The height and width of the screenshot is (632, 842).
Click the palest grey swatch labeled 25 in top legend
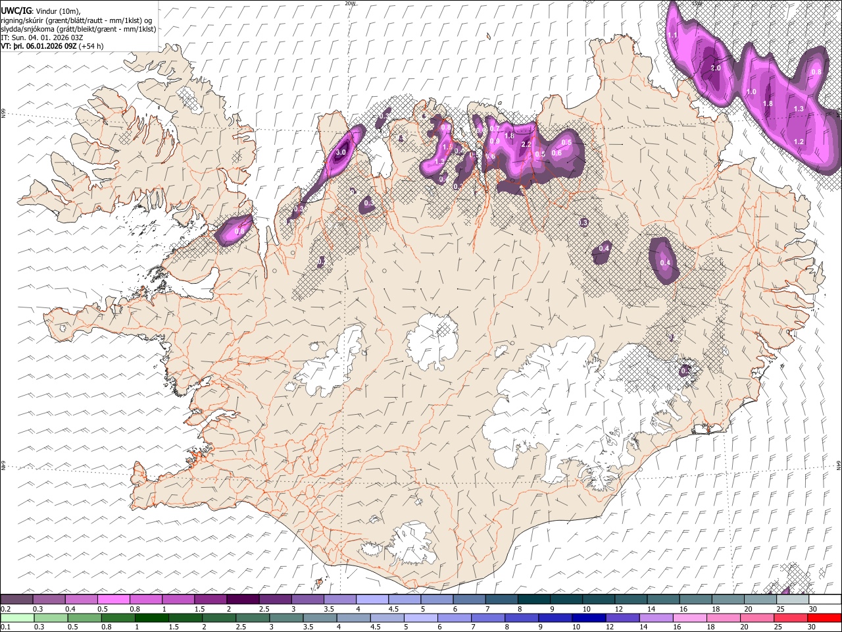[793, 599]
